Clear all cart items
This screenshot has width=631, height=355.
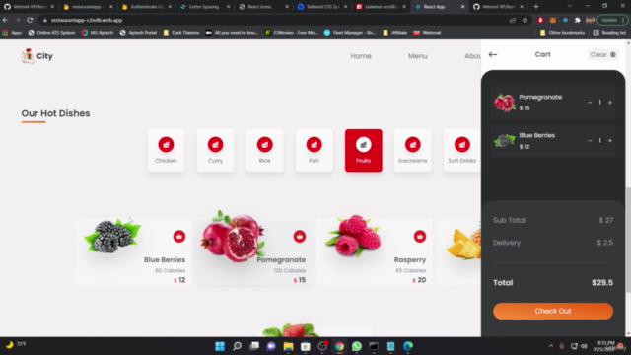click(602, 55)
